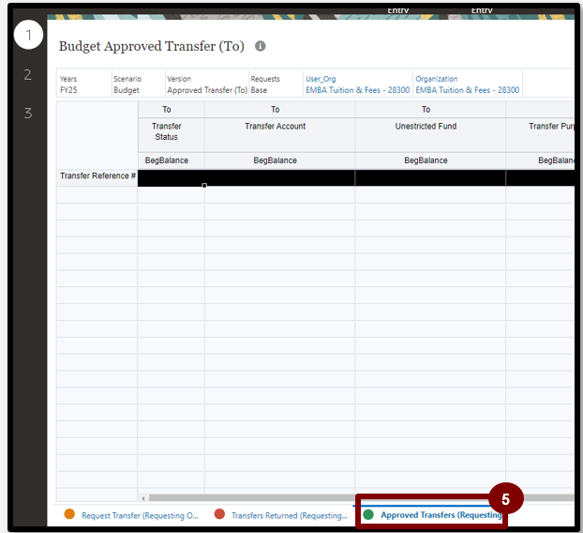583x533 pixels.
Task: Open the Approved Transfers tab
Action: (441, 515)
